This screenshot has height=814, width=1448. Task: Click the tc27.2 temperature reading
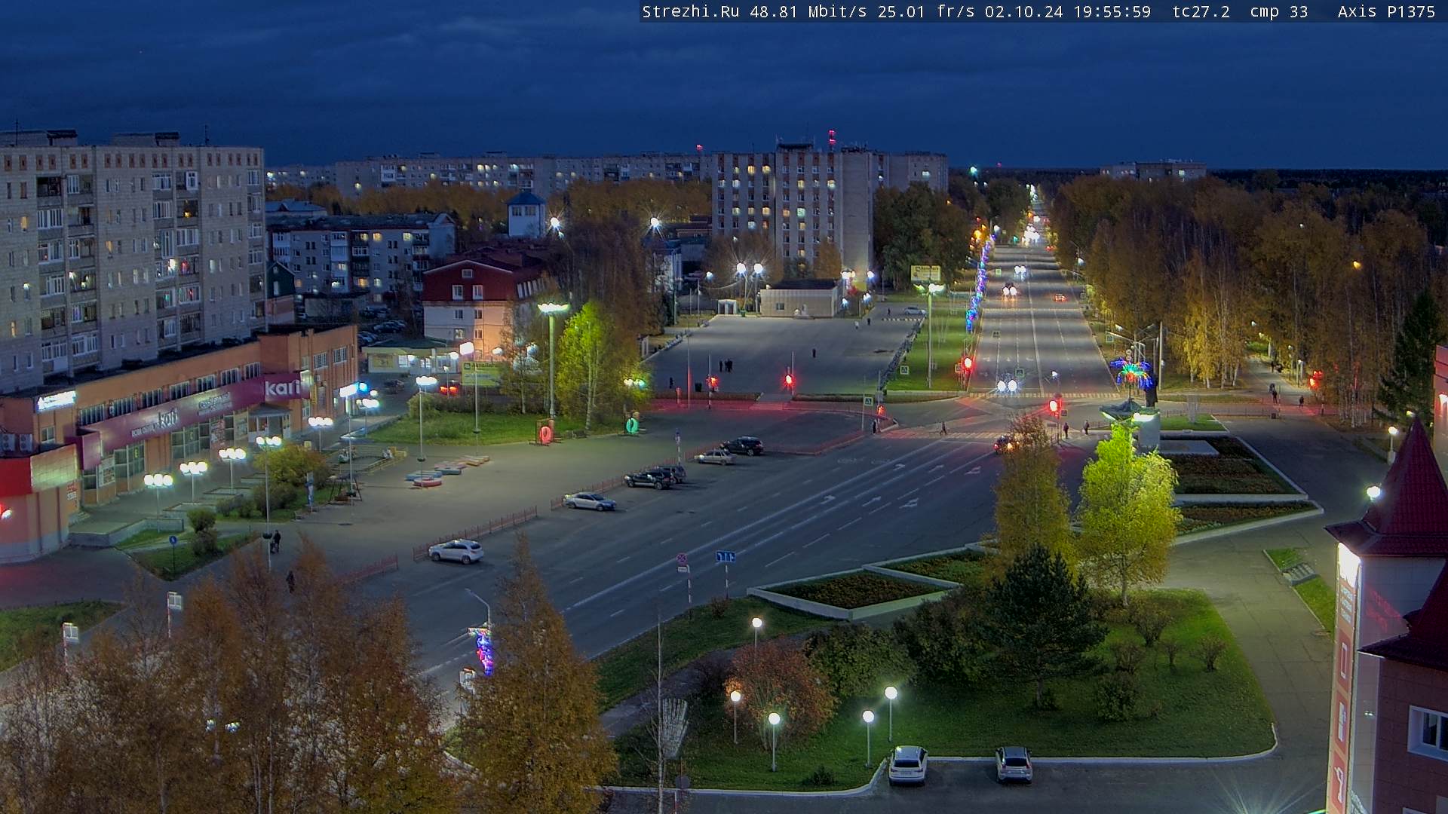[x=1201, y=11]
